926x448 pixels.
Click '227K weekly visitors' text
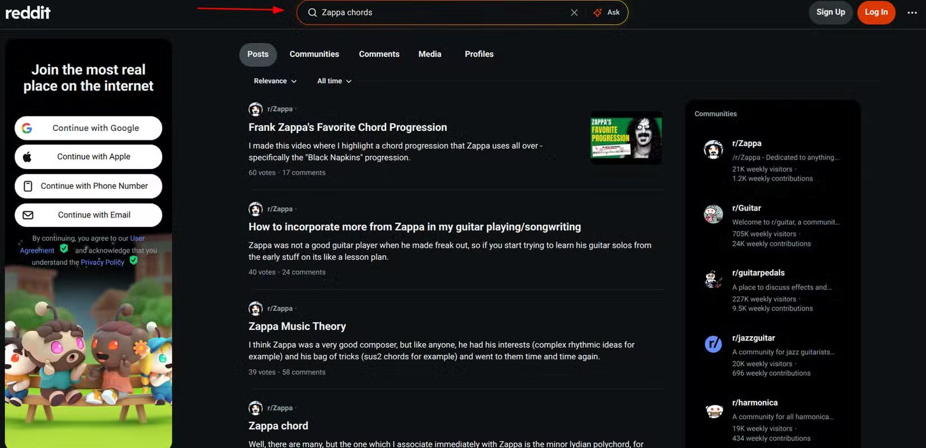pyautogui.click(x=764, y=299)
